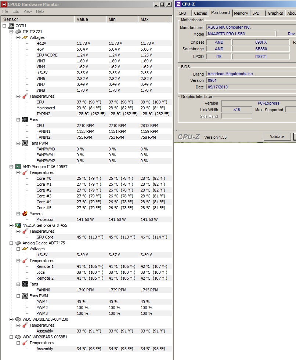Click the NVIDIA GeForce GTX 465 card icon
Viewport: 296px width, 360px height.
(x=18, y=225)
